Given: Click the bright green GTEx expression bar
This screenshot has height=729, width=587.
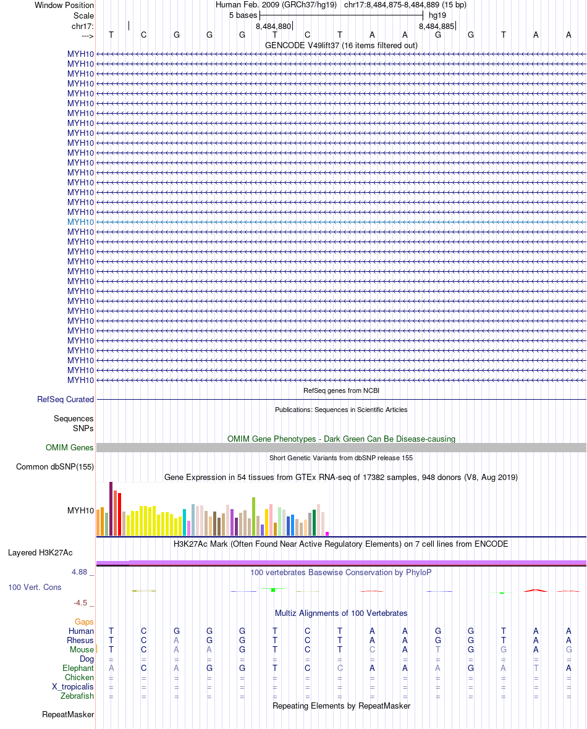Looking at the screenshot, I should (254, 516).
